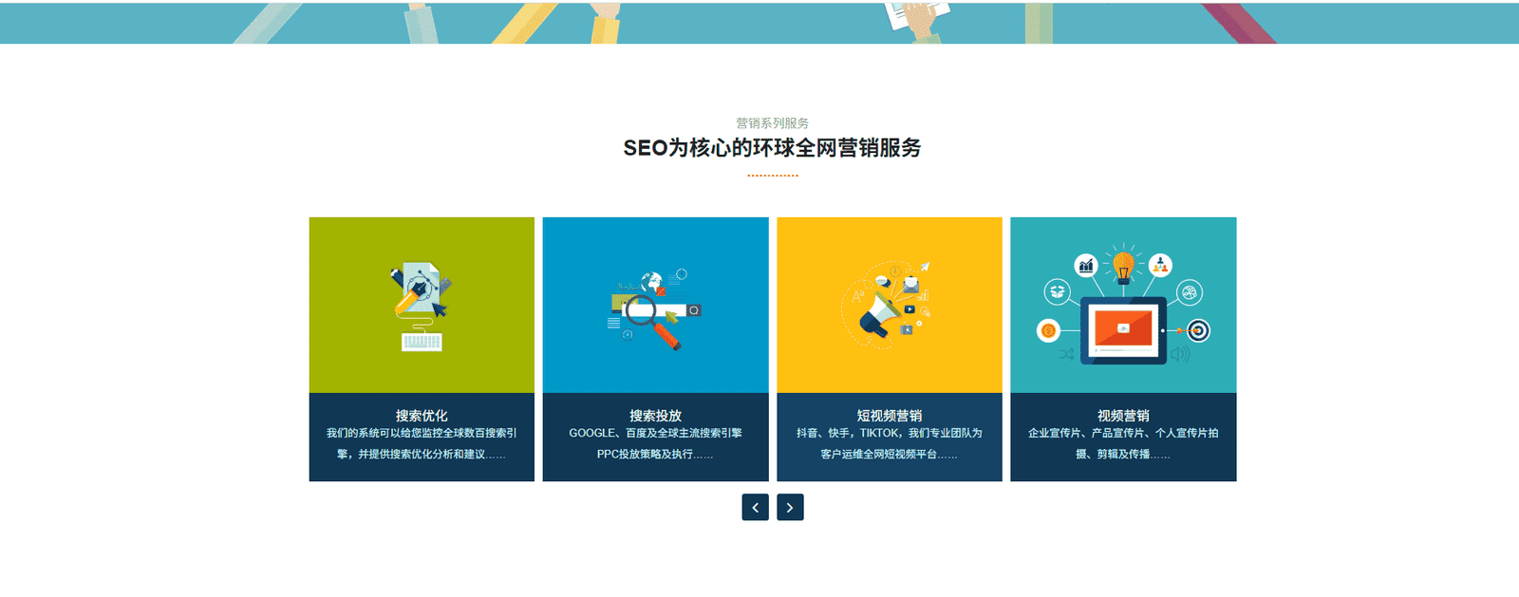1519x597 pixels.
Task: Click the description starting 我们的系统可以给您监控
Action: click(422, 443)
